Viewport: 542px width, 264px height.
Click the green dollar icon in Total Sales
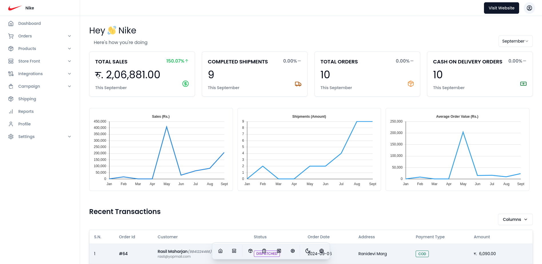click(x=186, y=84)
